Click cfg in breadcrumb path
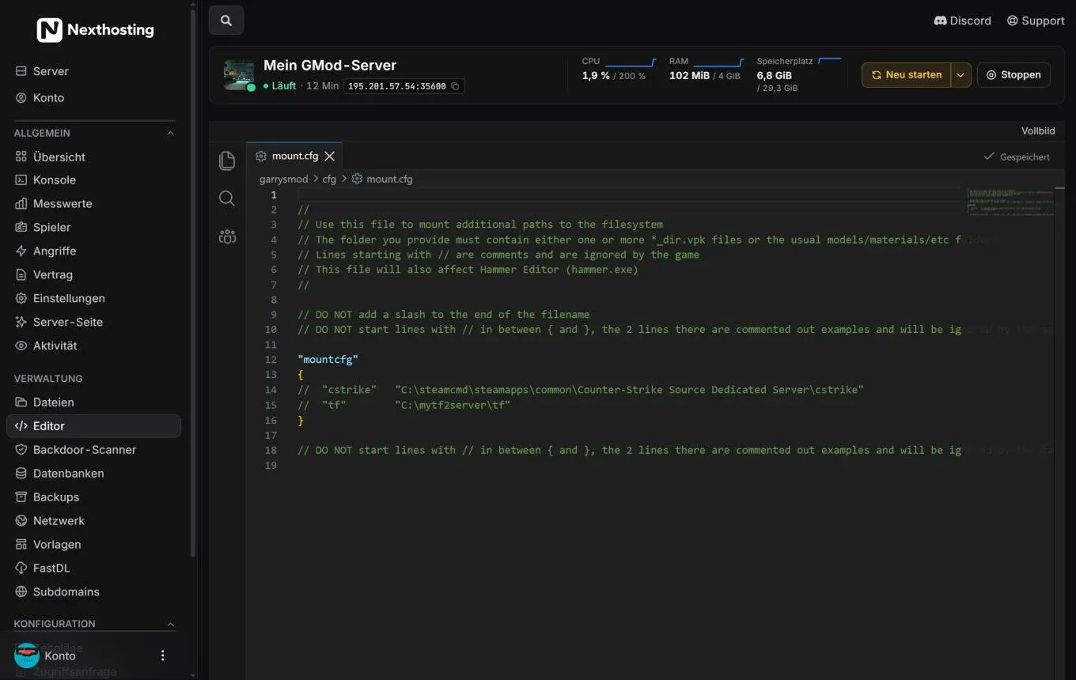 coord(329,179)
